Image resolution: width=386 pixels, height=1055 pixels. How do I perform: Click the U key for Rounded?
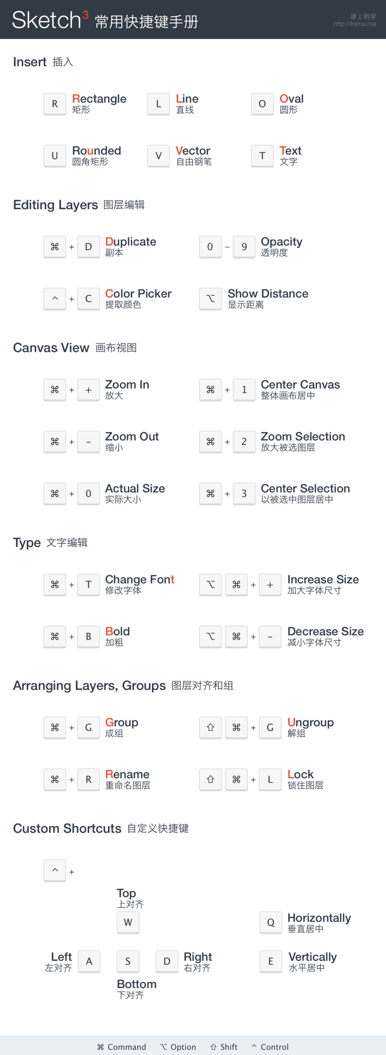(55, 156)
